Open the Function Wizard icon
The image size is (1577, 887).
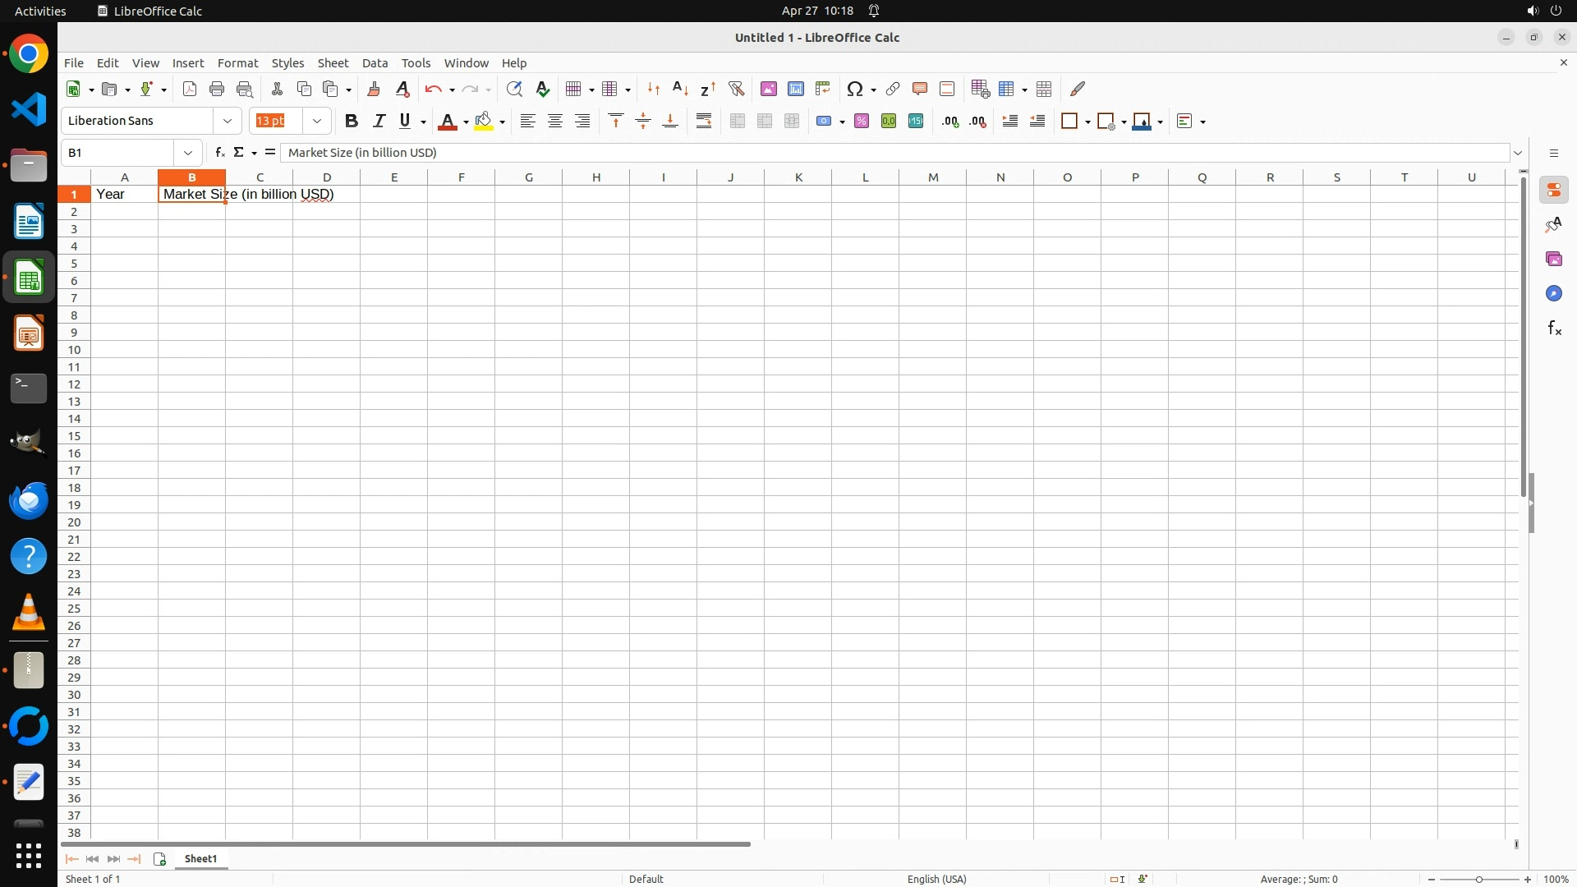219,153
